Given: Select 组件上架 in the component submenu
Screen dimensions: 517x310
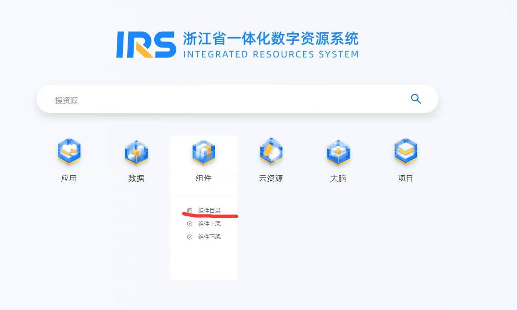Looking at the screenshot, I should (x=209, y=224).
